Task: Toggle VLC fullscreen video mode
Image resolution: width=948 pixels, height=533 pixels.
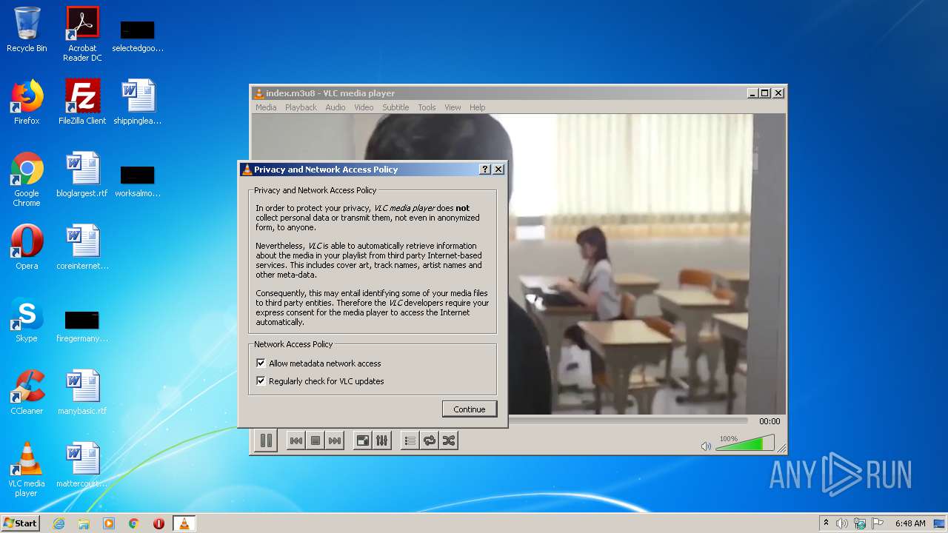Action: pos(362,440)
